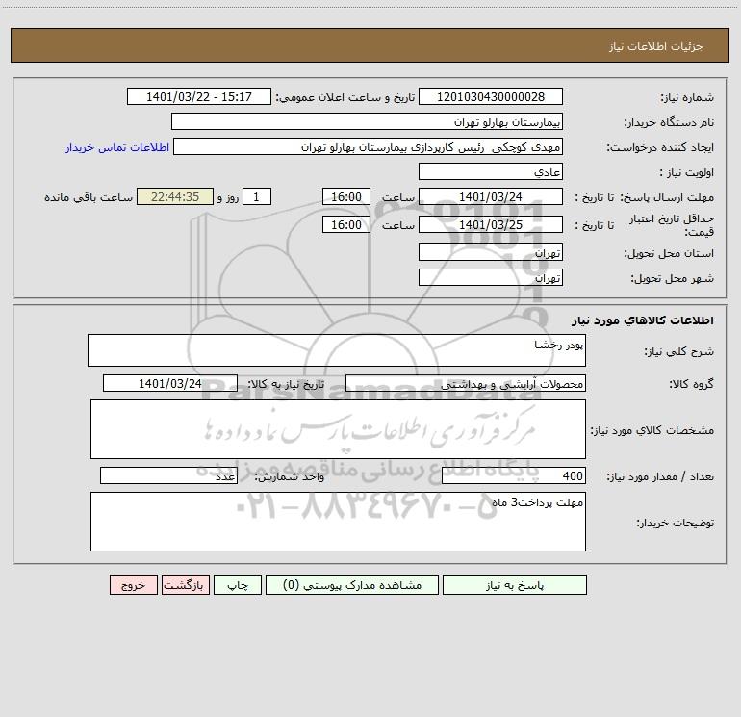Click the goods group field محصولات آرایشی و بهداشتی
This screenshot has width=741, height=717.
click(x=466, y=383)
